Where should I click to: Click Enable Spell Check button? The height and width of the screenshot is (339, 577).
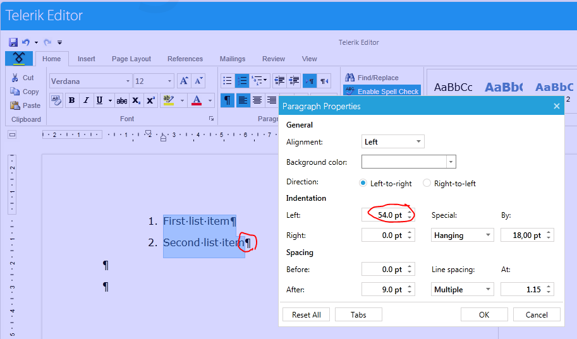(382, 91)
